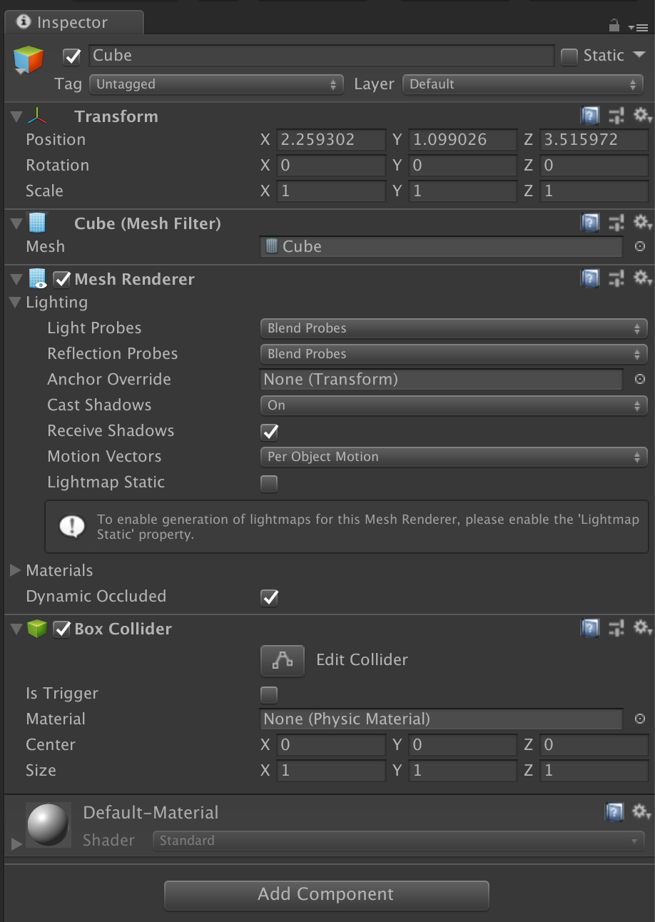Disable the Receive Shadows checkbox
Screen dimensions: 655x922
pos(270,432)
